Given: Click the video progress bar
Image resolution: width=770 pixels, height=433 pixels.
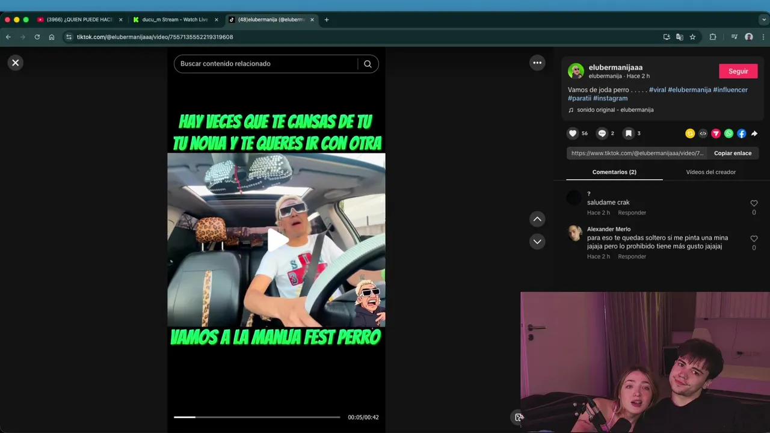Looking at the screenshot, I should [257, 417].
